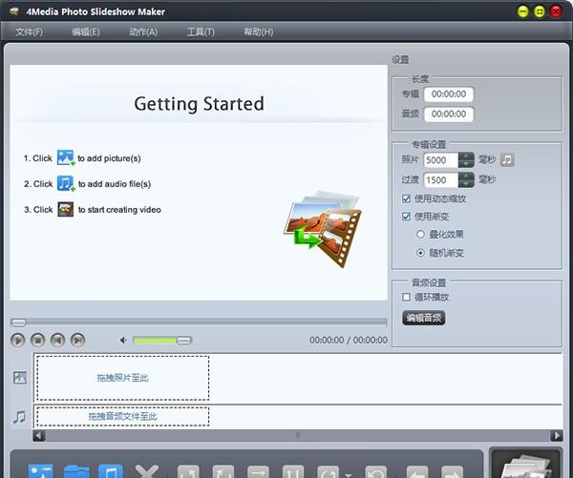Click timeline scrollbar right arrow

tap(556, 435)
